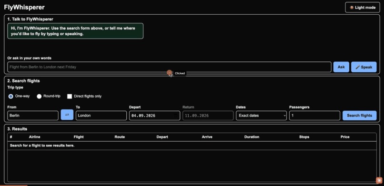Click the To field containing London

coord(101,116)
